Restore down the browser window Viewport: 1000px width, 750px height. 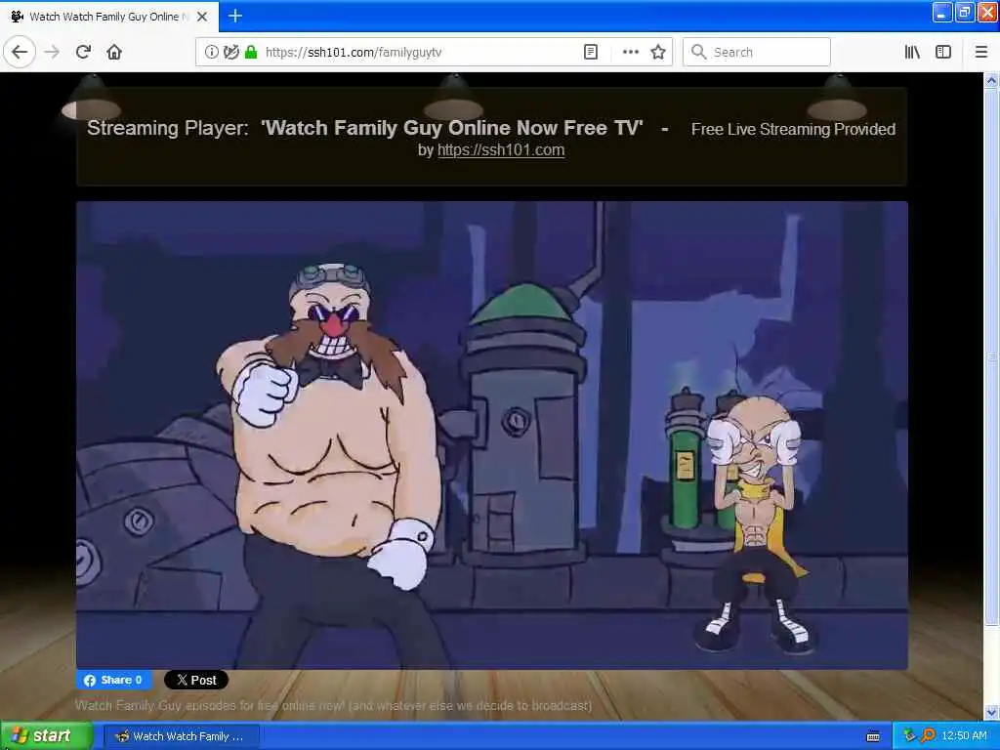coord(965,12)
